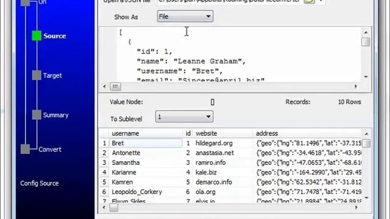The image size is (390, 219).
Task: Click the data grid vertical scroll thumb
Action: [x=366, y=144]
